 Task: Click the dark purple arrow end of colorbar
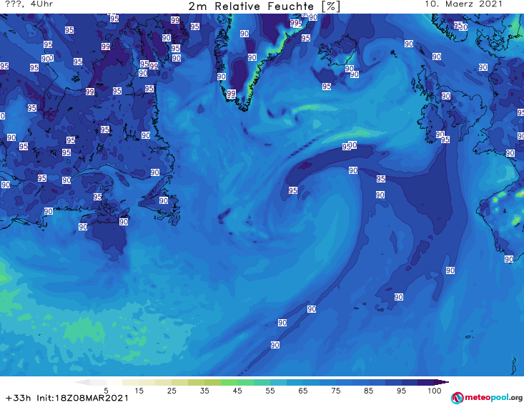[442, 382]
